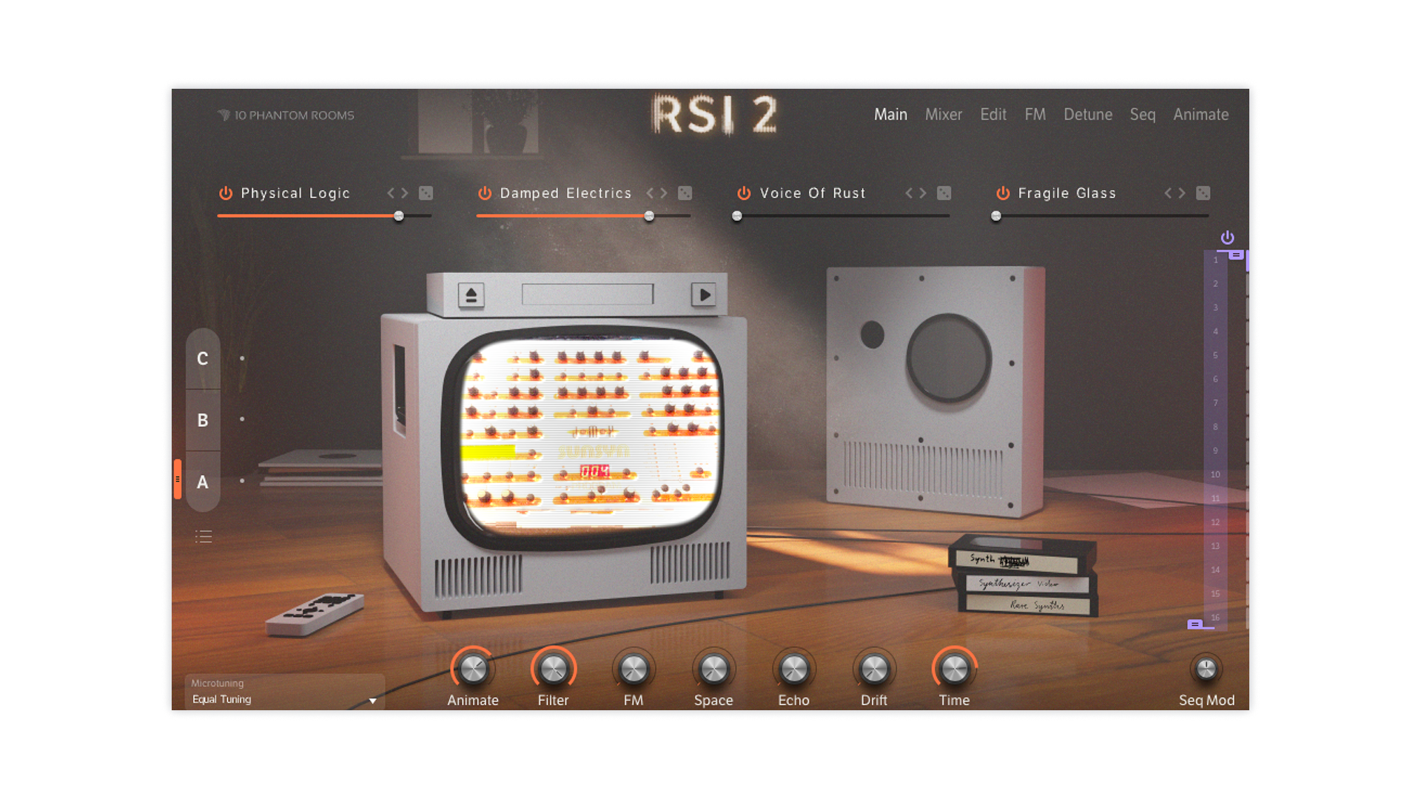The height and width of the screenshot is (799, 1421).
Task: Toggle the Physical Logic power switch
Action: [225, 193]
